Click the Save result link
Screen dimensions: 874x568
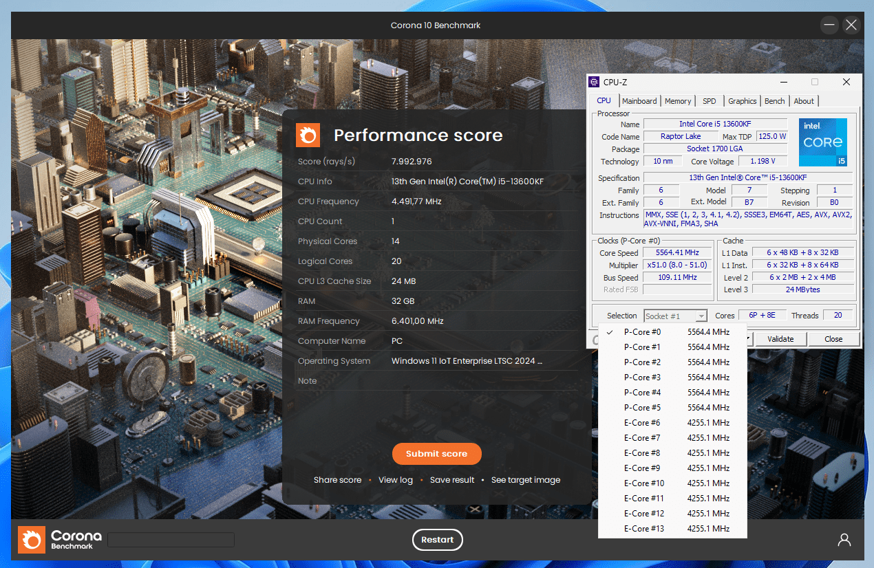(x=452, y=480)
